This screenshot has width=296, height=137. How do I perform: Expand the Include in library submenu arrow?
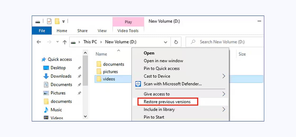click(224, 109)
